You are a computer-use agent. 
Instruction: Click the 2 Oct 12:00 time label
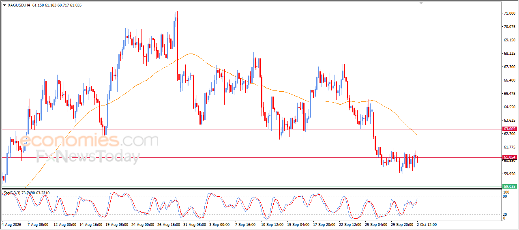click(427, 224)
